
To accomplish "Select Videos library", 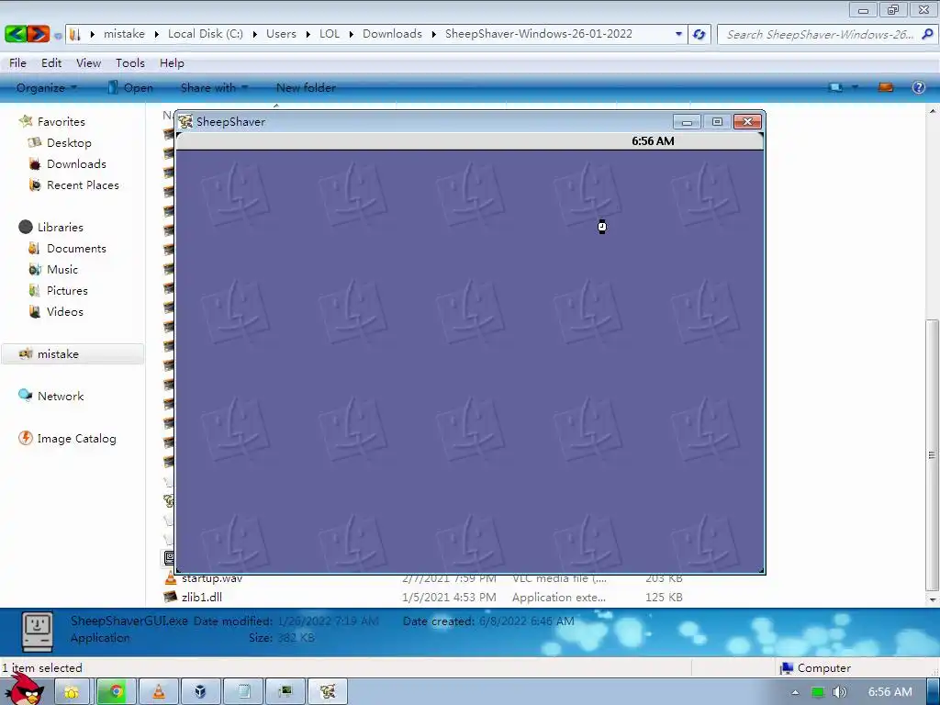I will click(x=65, y=311).
